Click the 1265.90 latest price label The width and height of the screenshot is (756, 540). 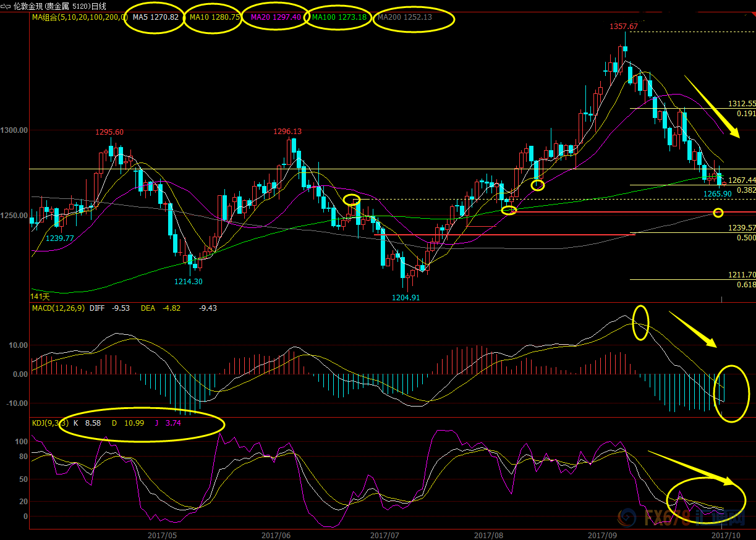click(x=718, y=193)
